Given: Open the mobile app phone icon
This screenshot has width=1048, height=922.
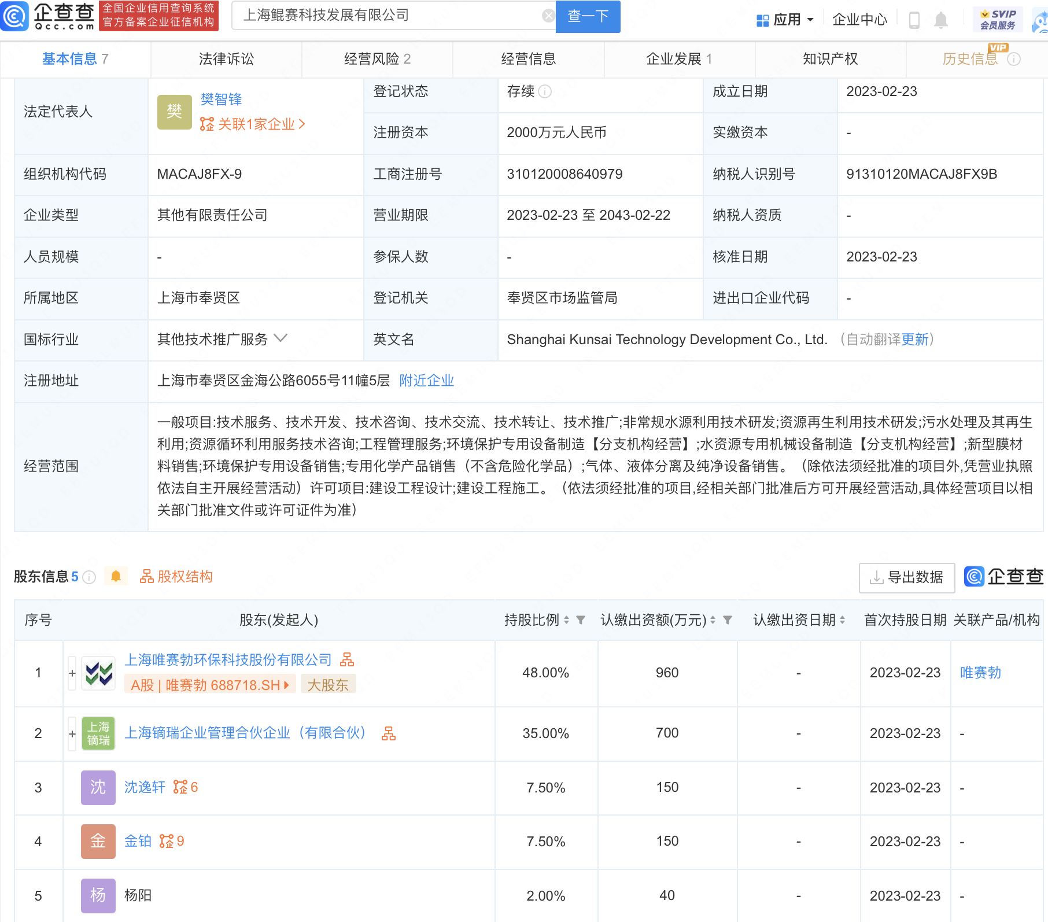Looking at the screenshot, I should [x=914, y=20].
